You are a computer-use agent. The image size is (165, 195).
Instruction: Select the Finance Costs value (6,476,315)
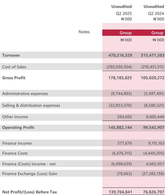click(x=122, y=153)
